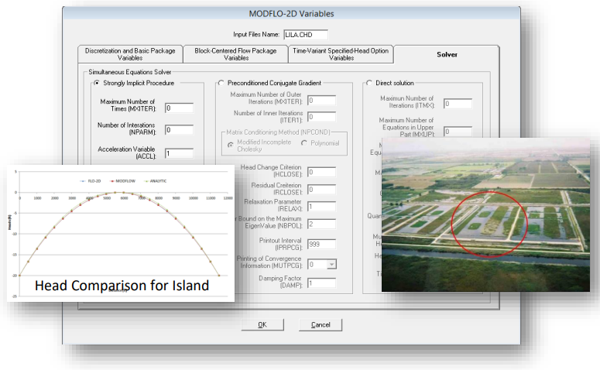This screenshot has width=600, height=370.
Task: Select Strongly Implicit Procedure radio button
Action: click(x=97, y=83)
